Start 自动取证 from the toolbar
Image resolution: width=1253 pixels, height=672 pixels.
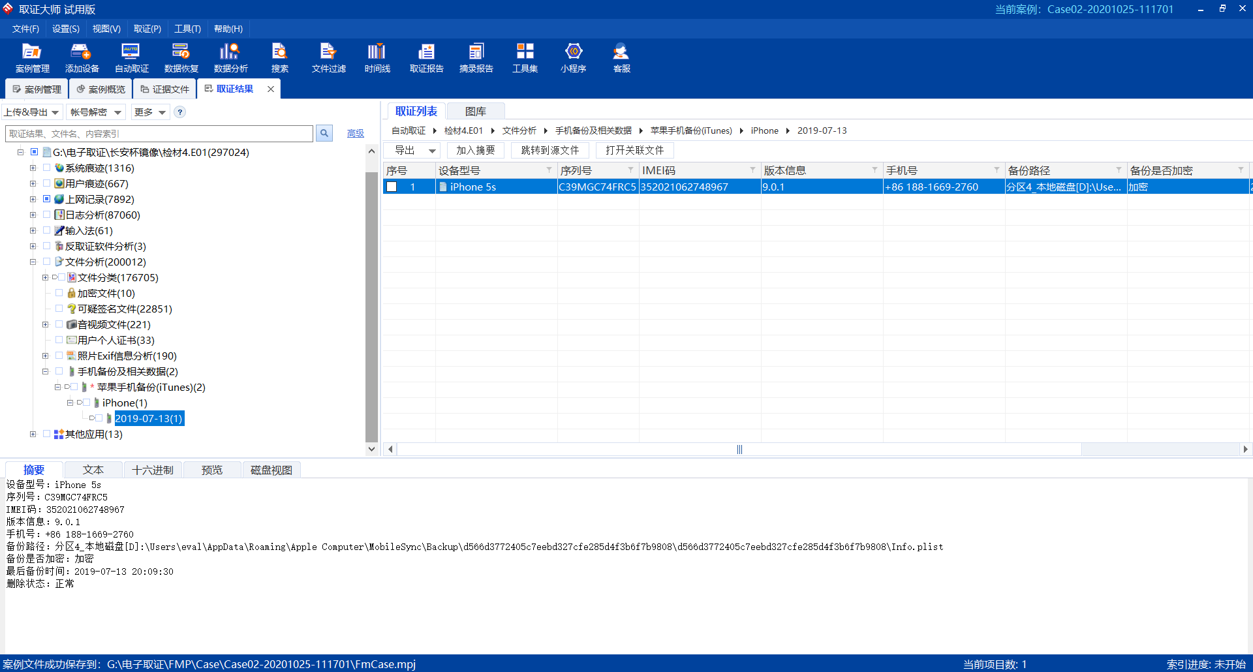click(x=131, y=57)
